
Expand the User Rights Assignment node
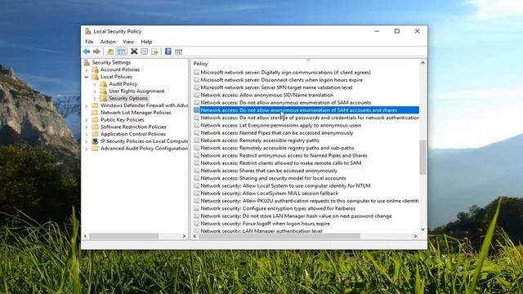click(95, 91)
